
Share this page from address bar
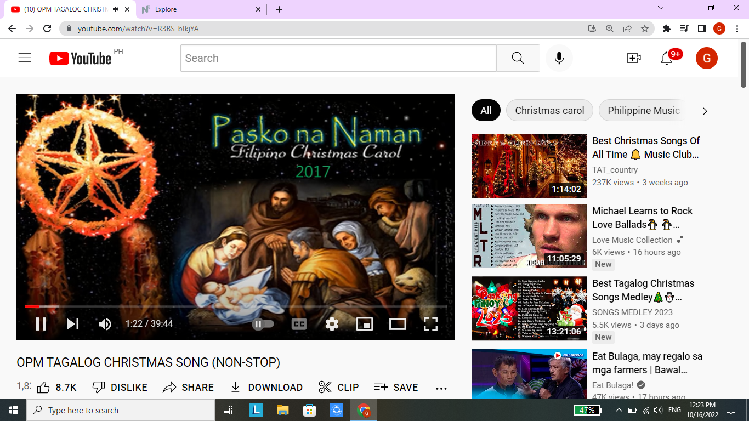[627, 29]
